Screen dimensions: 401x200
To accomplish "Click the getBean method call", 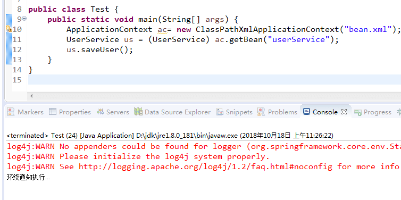I will pos(246,40).
